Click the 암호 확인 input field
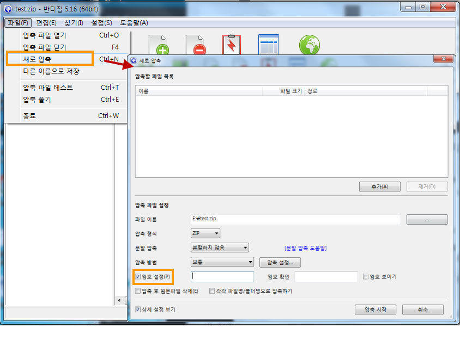460x346 pixels. [x=326, y=276]
